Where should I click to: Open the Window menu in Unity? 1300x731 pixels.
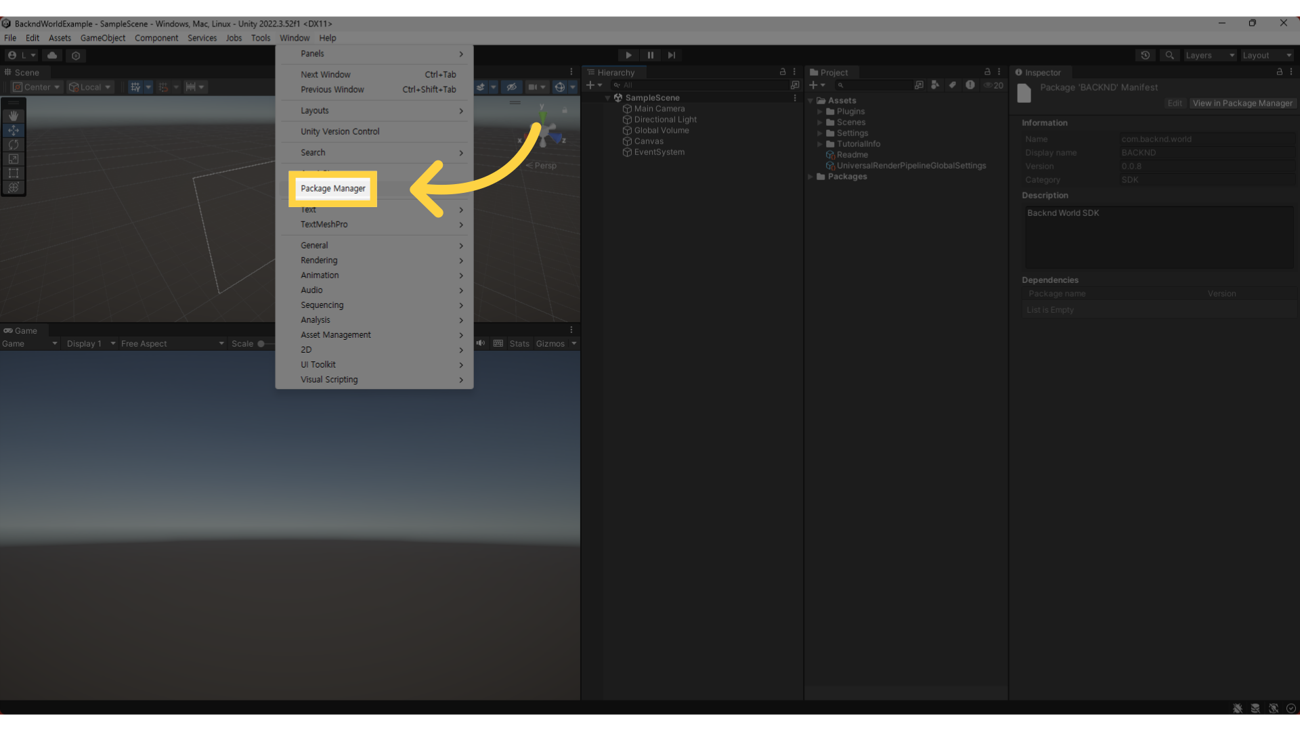pyautogui.click(x=295, y=37)
